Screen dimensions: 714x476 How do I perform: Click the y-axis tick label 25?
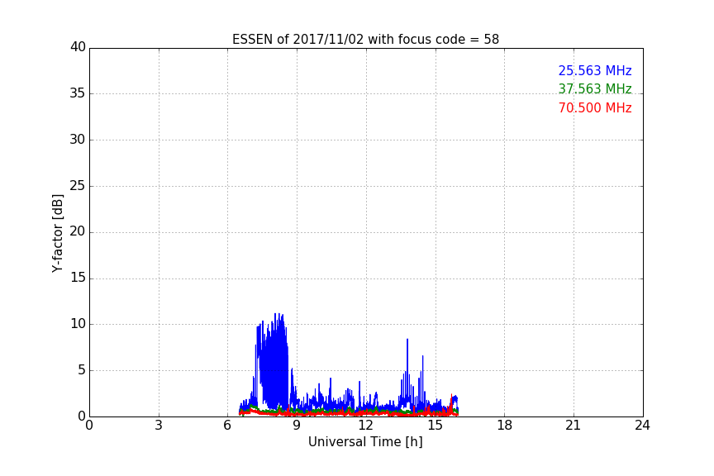(78, 186)
